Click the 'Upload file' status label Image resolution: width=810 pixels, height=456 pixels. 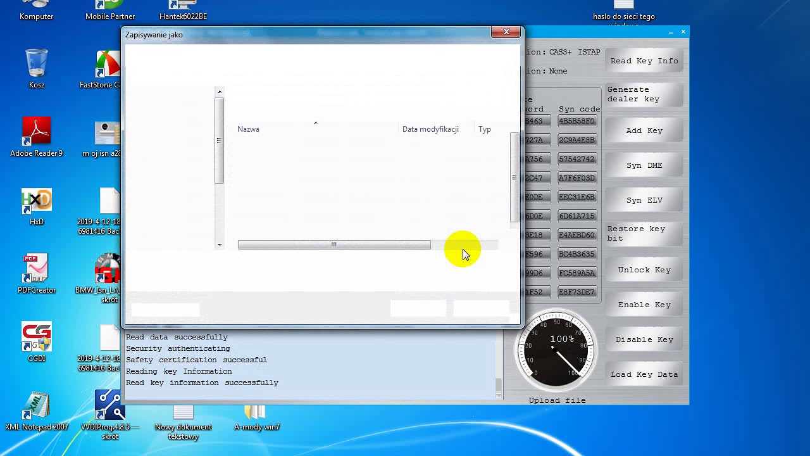(558, 400)
